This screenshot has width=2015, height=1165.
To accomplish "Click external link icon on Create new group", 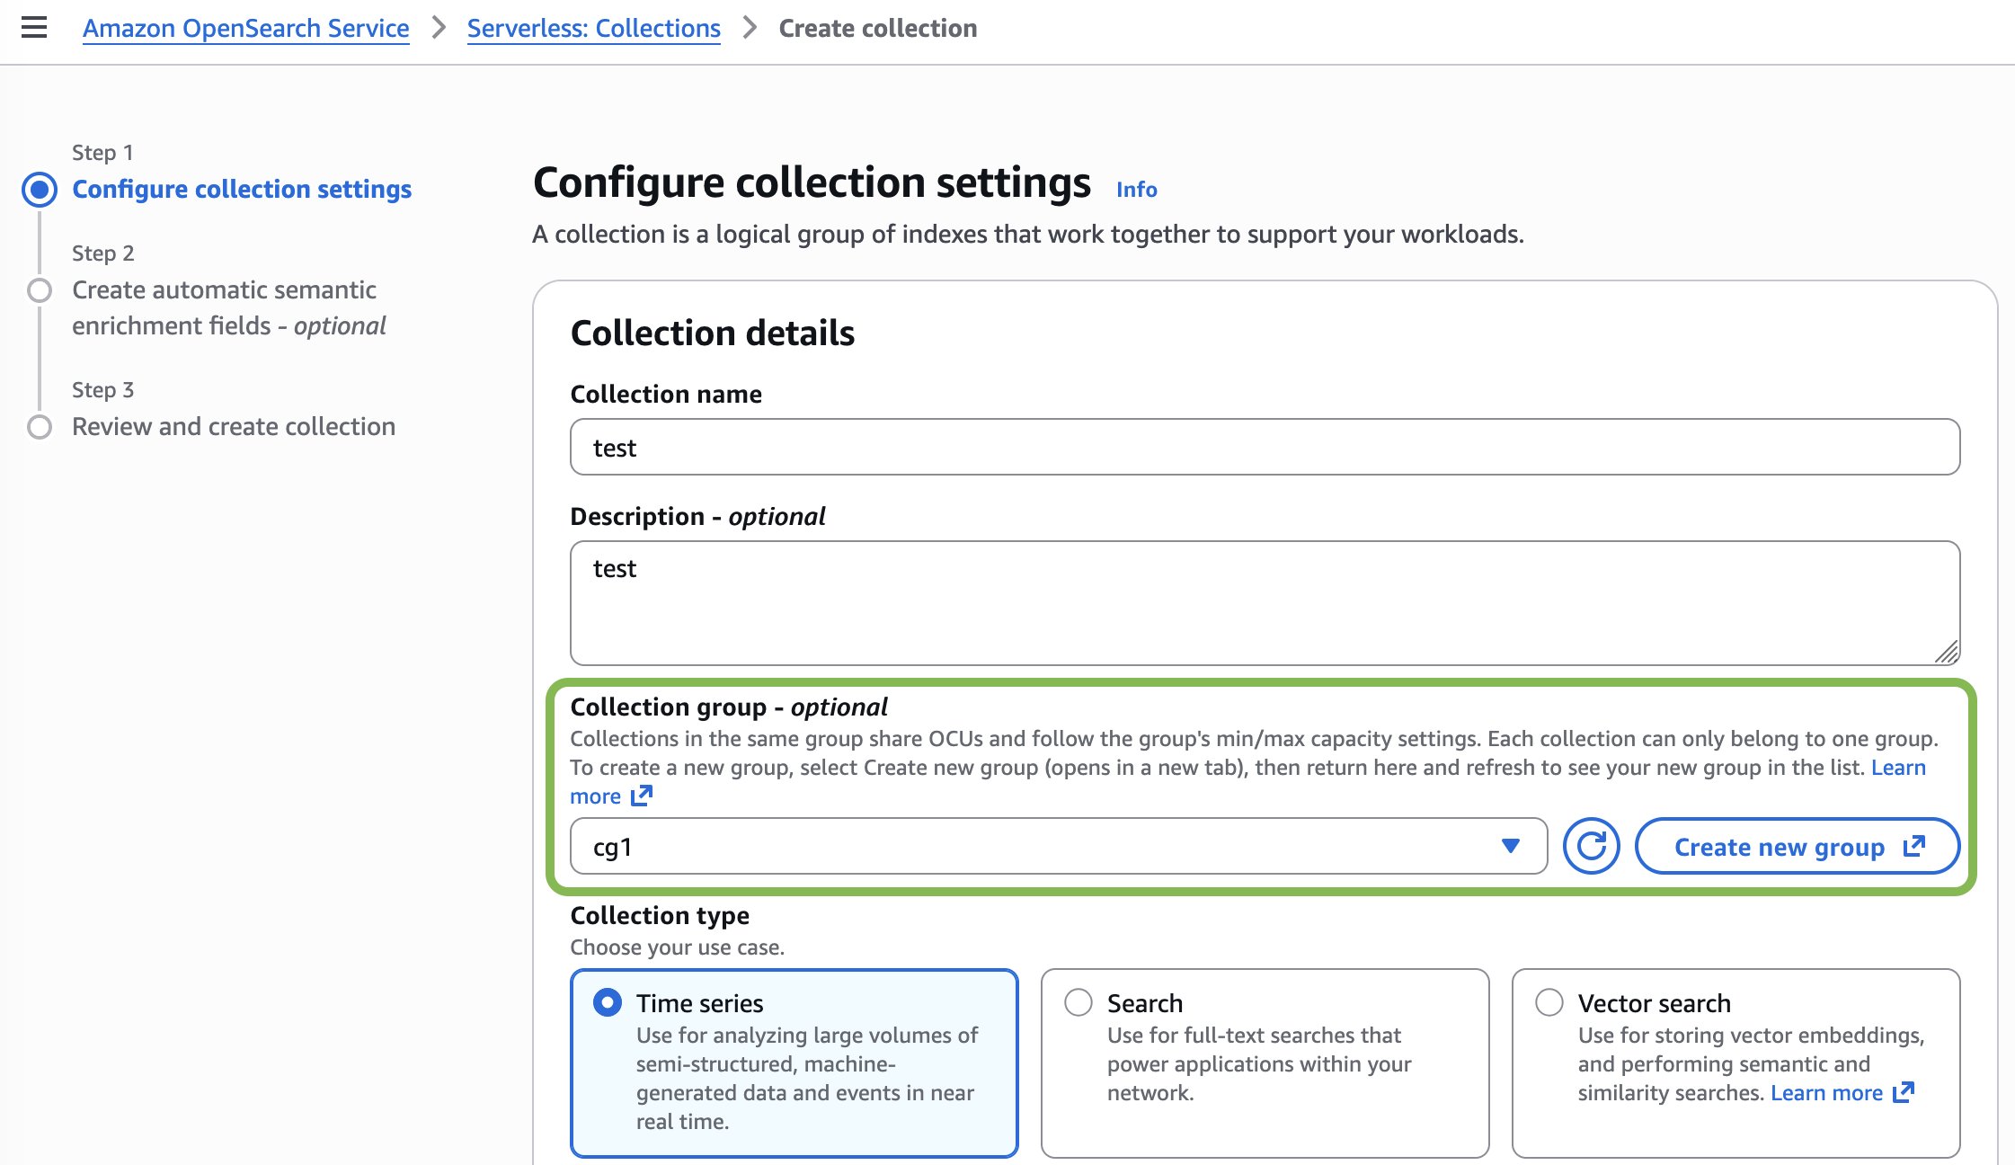I will 1914,846.
